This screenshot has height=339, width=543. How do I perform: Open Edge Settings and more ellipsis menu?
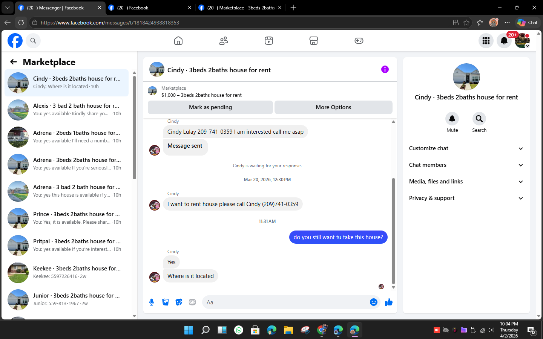click(x=507, y=23)
